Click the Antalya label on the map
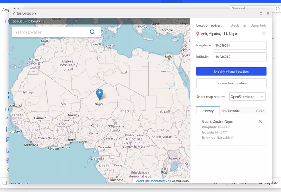This screenshot has height=192, width=281. 167,30
